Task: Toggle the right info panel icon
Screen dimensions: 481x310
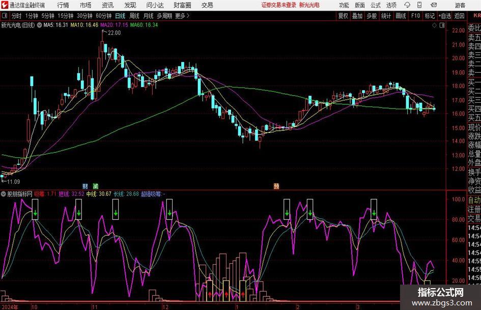Action: [x=442, y=25]
